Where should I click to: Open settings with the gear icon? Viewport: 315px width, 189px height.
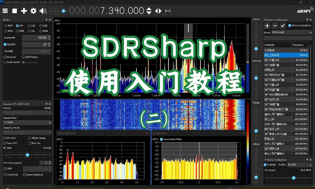coord(33,11)
